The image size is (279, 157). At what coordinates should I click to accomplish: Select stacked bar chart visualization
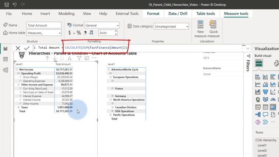pyautogui.click(x=258, y=77)
